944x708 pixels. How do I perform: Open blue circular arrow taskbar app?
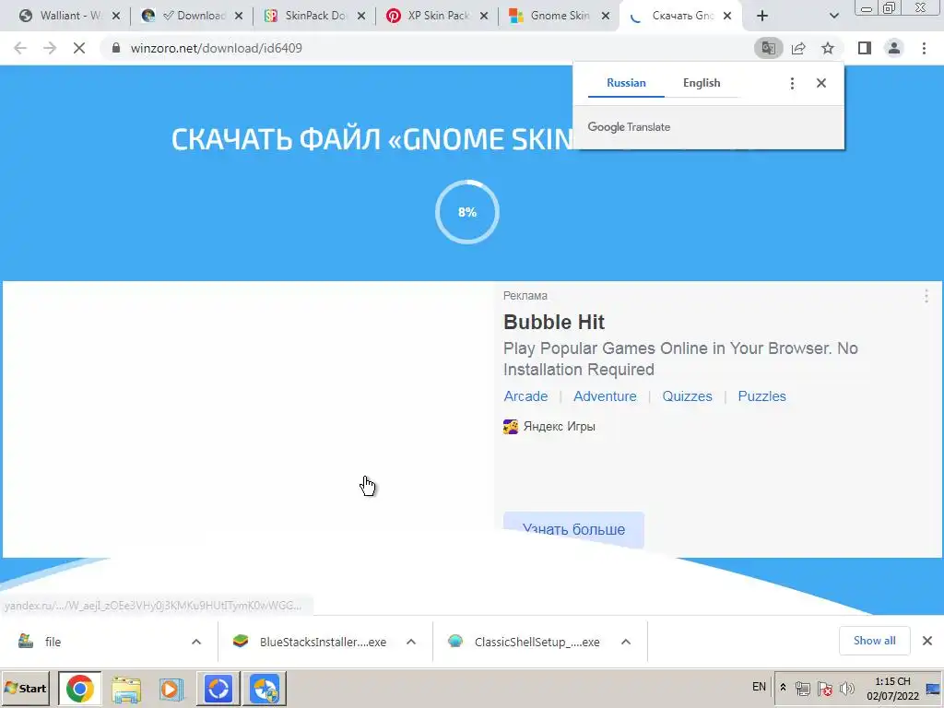(218, 688)
